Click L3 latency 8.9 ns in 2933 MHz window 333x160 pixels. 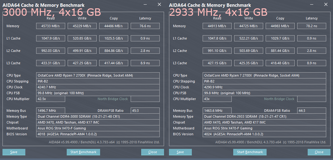(312, 63)
